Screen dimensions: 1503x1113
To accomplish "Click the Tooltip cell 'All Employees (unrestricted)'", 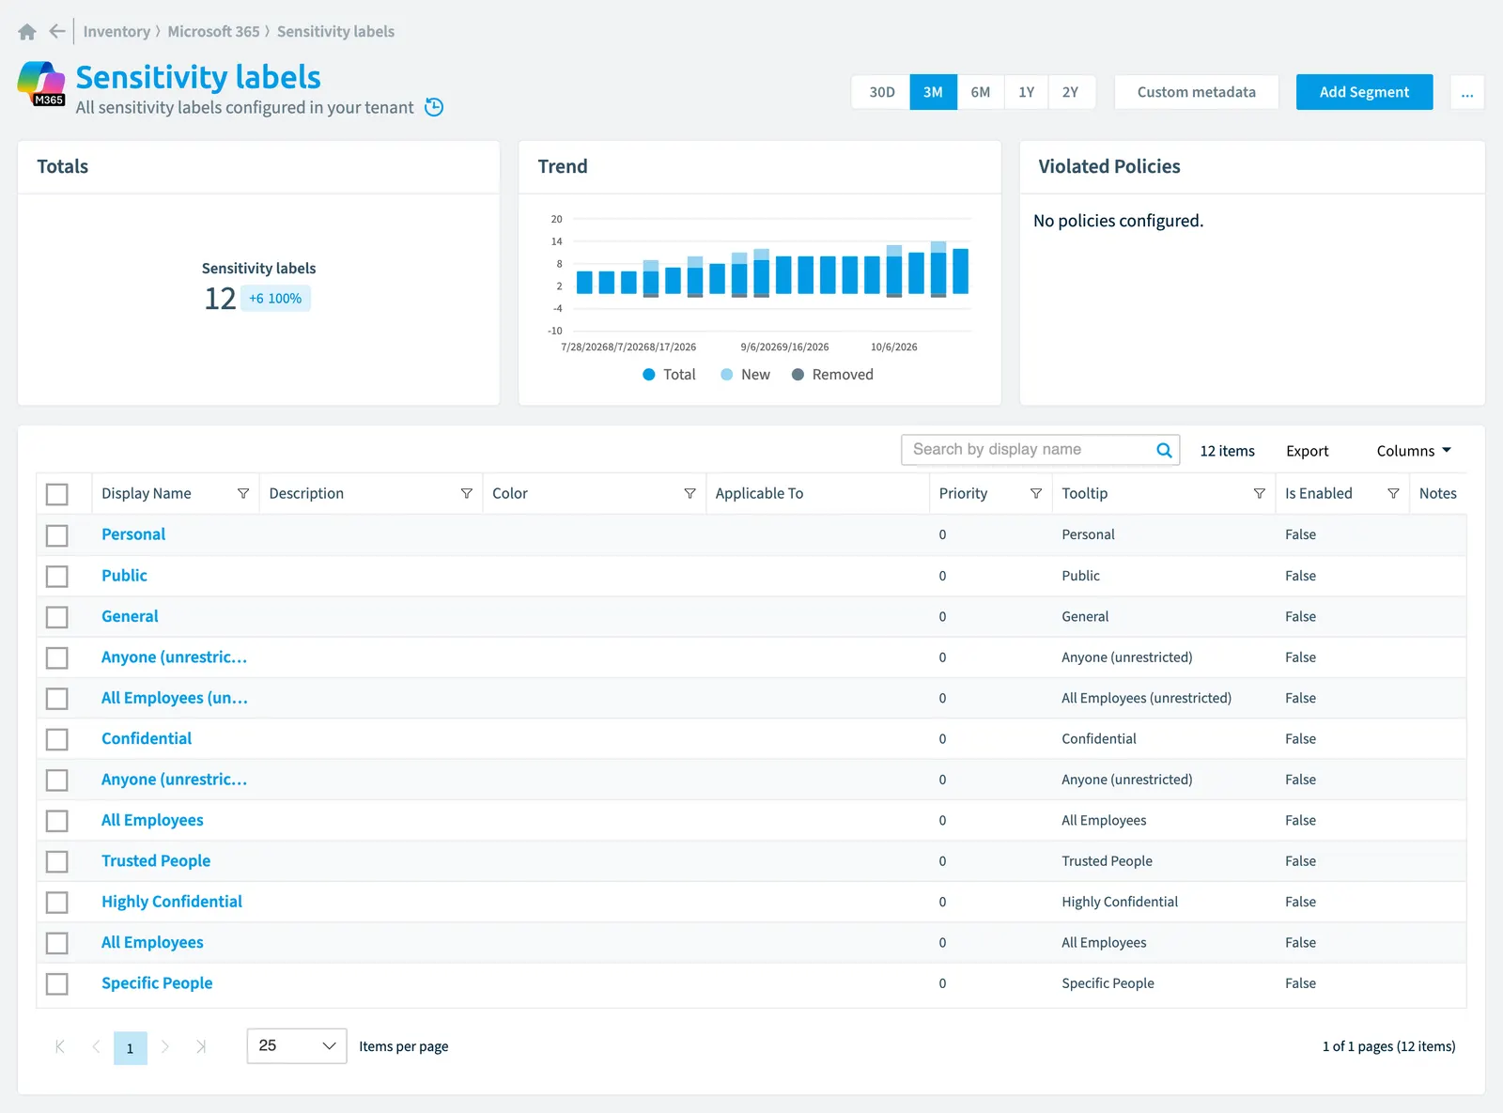I will pos(1146,698).
